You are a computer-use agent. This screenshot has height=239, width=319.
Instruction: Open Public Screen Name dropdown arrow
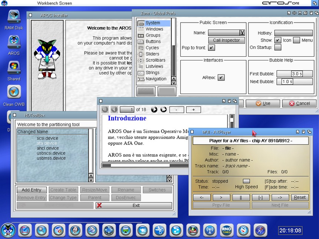tap(242, 33)
